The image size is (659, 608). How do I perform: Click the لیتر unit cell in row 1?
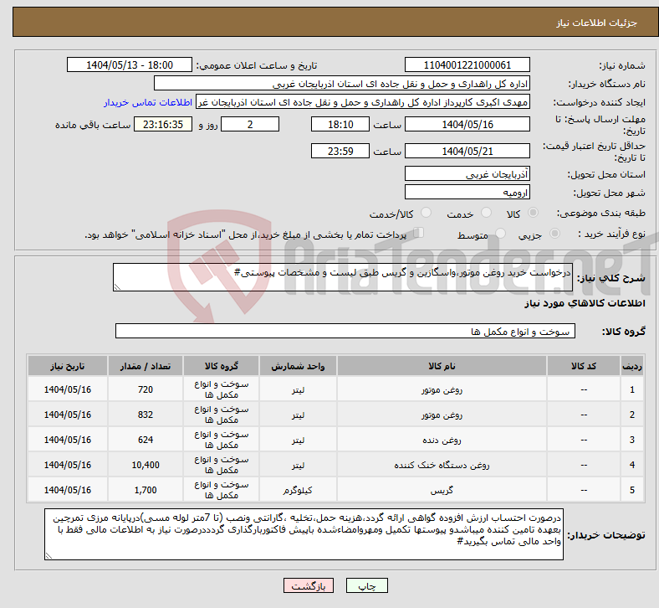[x=298, y=389]
